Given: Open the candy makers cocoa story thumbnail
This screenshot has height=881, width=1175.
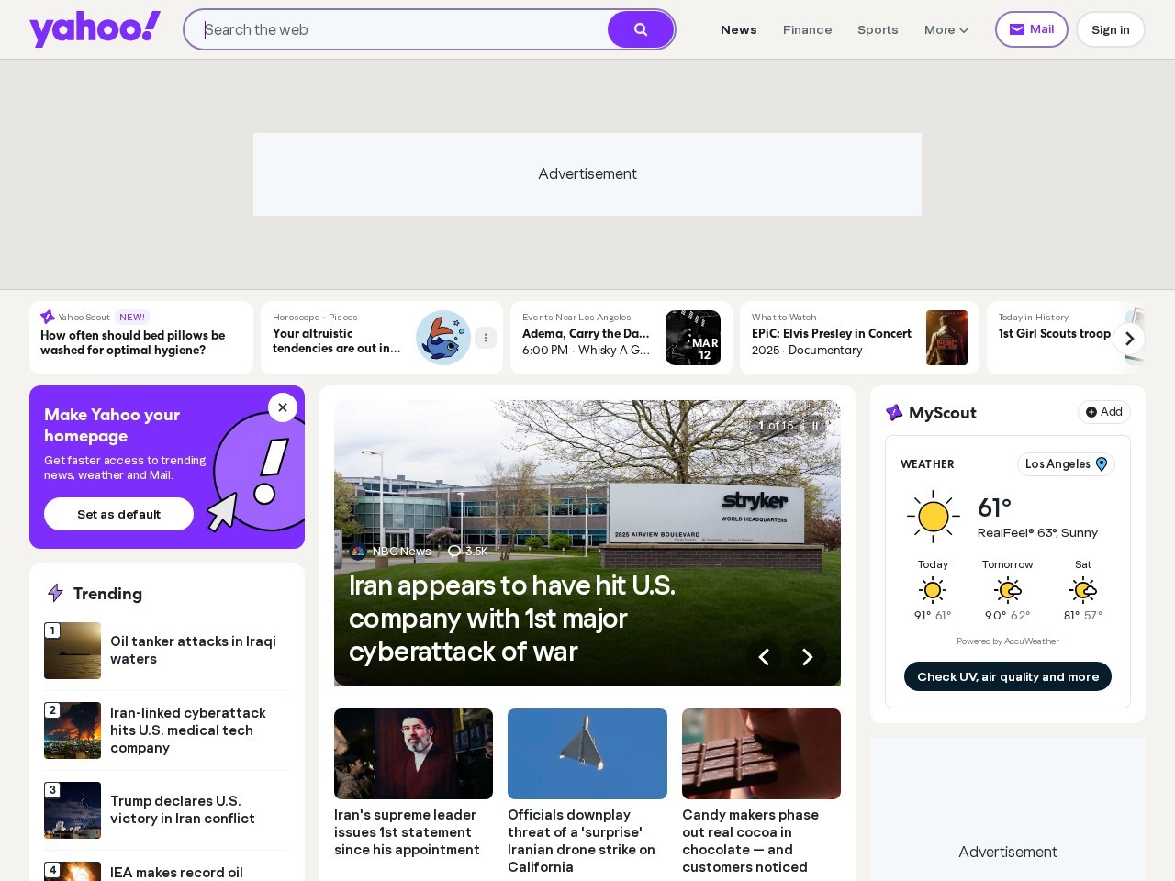Looking at the screenshot, I should pos(761,753).
